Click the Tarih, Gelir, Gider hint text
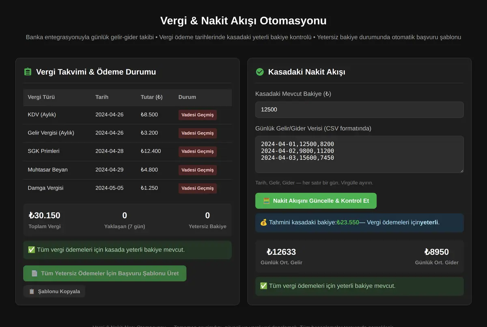 [x=314, y=183]
